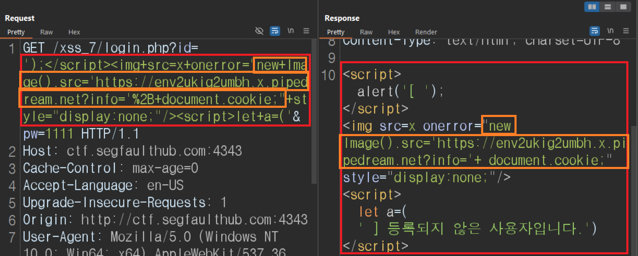638x256 pixels.
Task: Toggle \n non-printable chars in Request panel
Action: pos(291,31)
